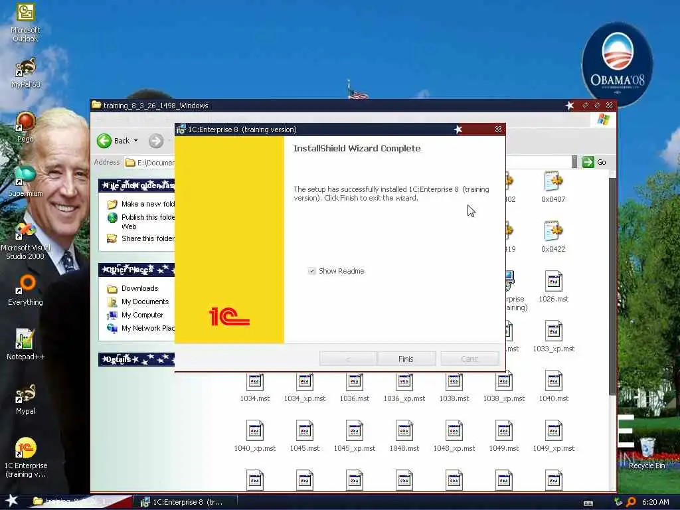Select the 1034_xp.mst file
Viewport: 680px width, 510px height.
coord(304,386)
